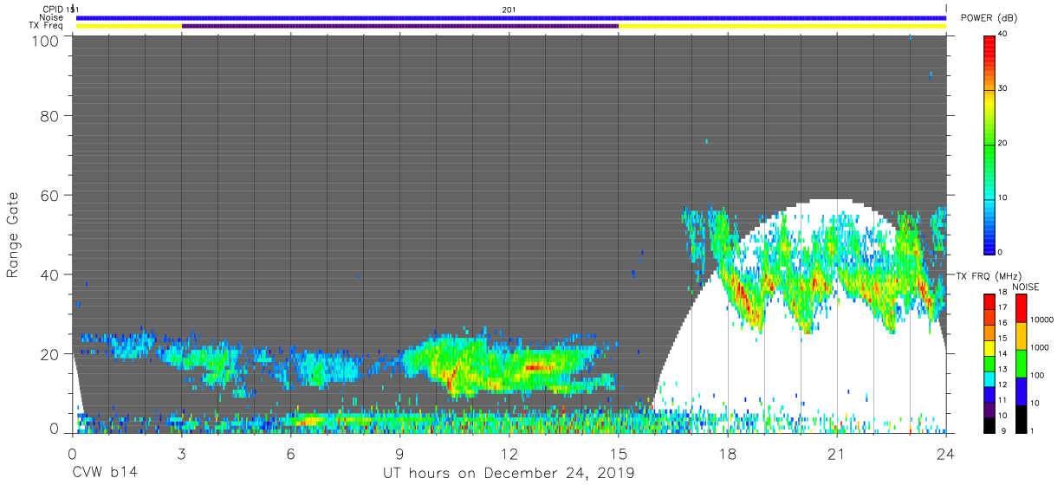Click the x-axis tick label '9'
This screenshot has height=491, width=1064.
click(399, 453)
